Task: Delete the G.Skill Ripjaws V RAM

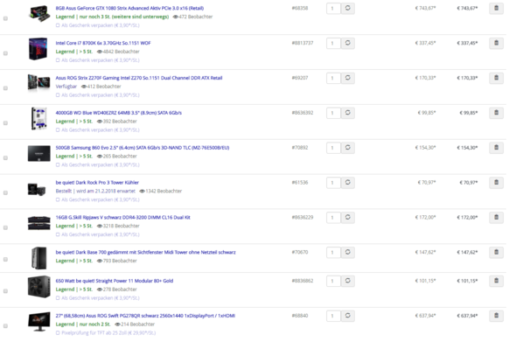Action: (496, 218)
